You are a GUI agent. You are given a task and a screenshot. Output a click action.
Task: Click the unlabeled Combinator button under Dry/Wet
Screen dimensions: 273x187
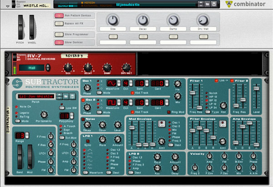pos(203,36)
